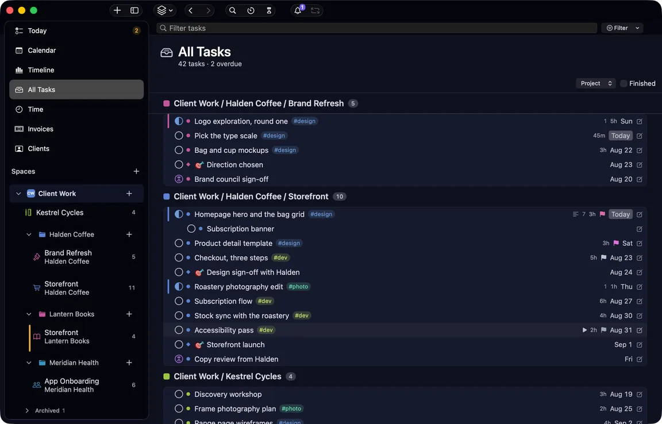Open Client Work / Halden Coffee / Storefront header

(x=251, y=196)
